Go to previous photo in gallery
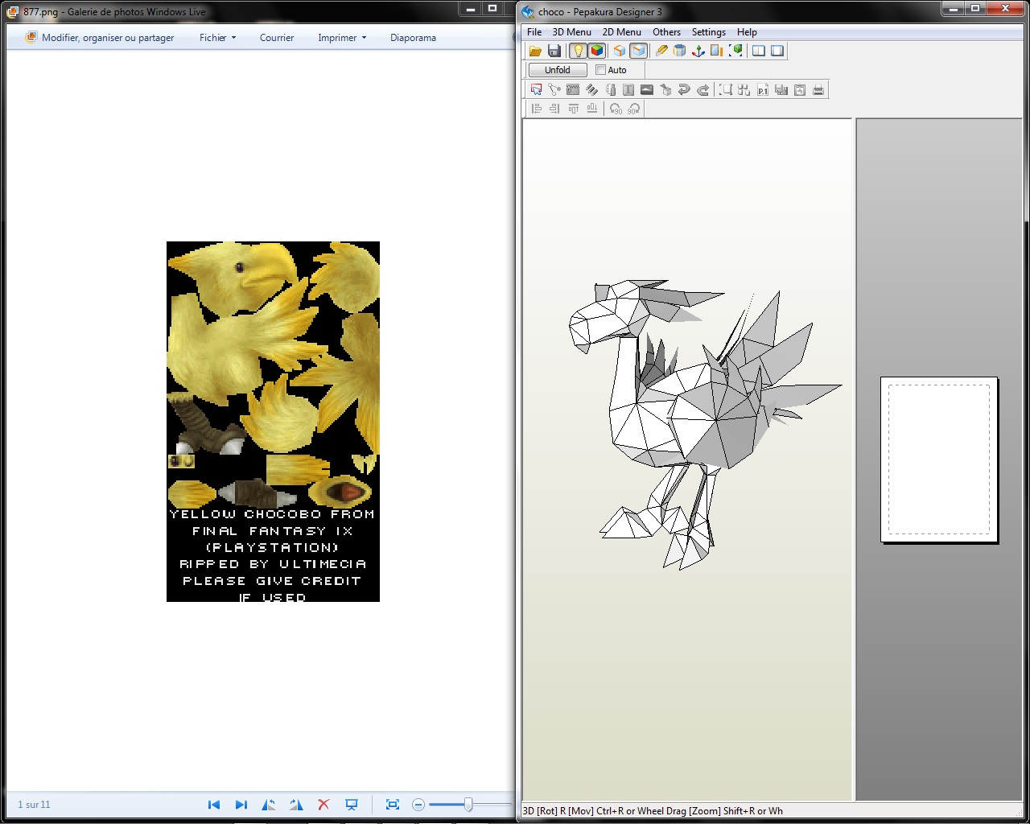The height and width of the screenshot is (824, 1030). coord(214,805)
